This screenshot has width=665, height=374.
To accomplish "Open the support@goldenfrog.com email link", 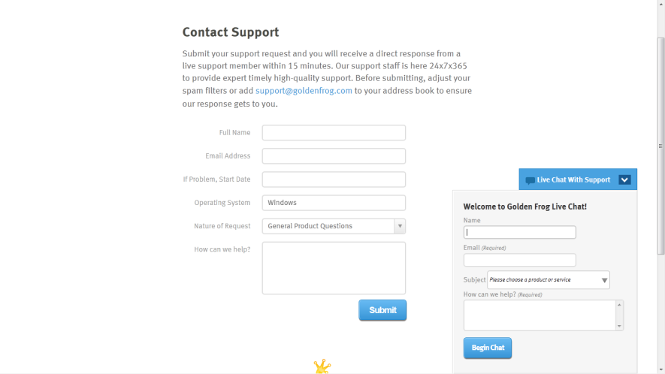I will (x=304, y=91).
